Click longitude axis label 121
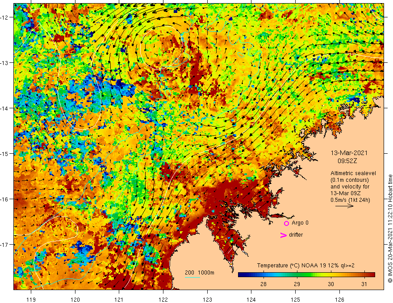This screenshot has width=393, height=303. (x=119, y=299)
